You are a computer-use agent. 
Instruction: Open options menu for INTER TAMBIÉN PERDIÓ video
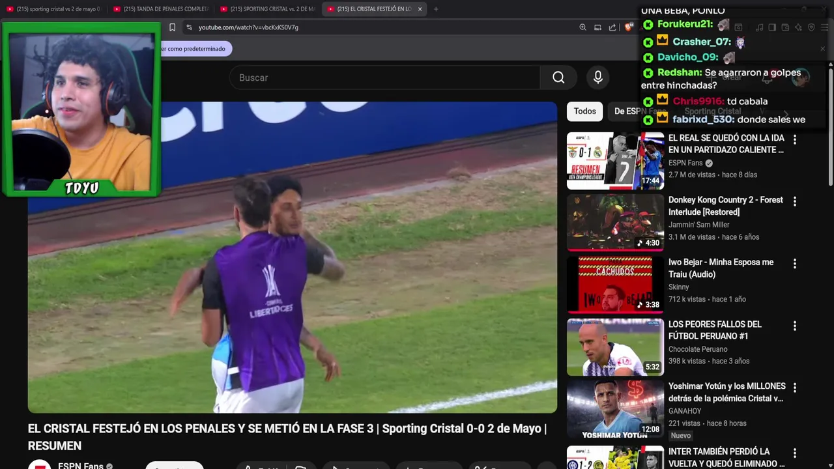[x=794, y=453]
